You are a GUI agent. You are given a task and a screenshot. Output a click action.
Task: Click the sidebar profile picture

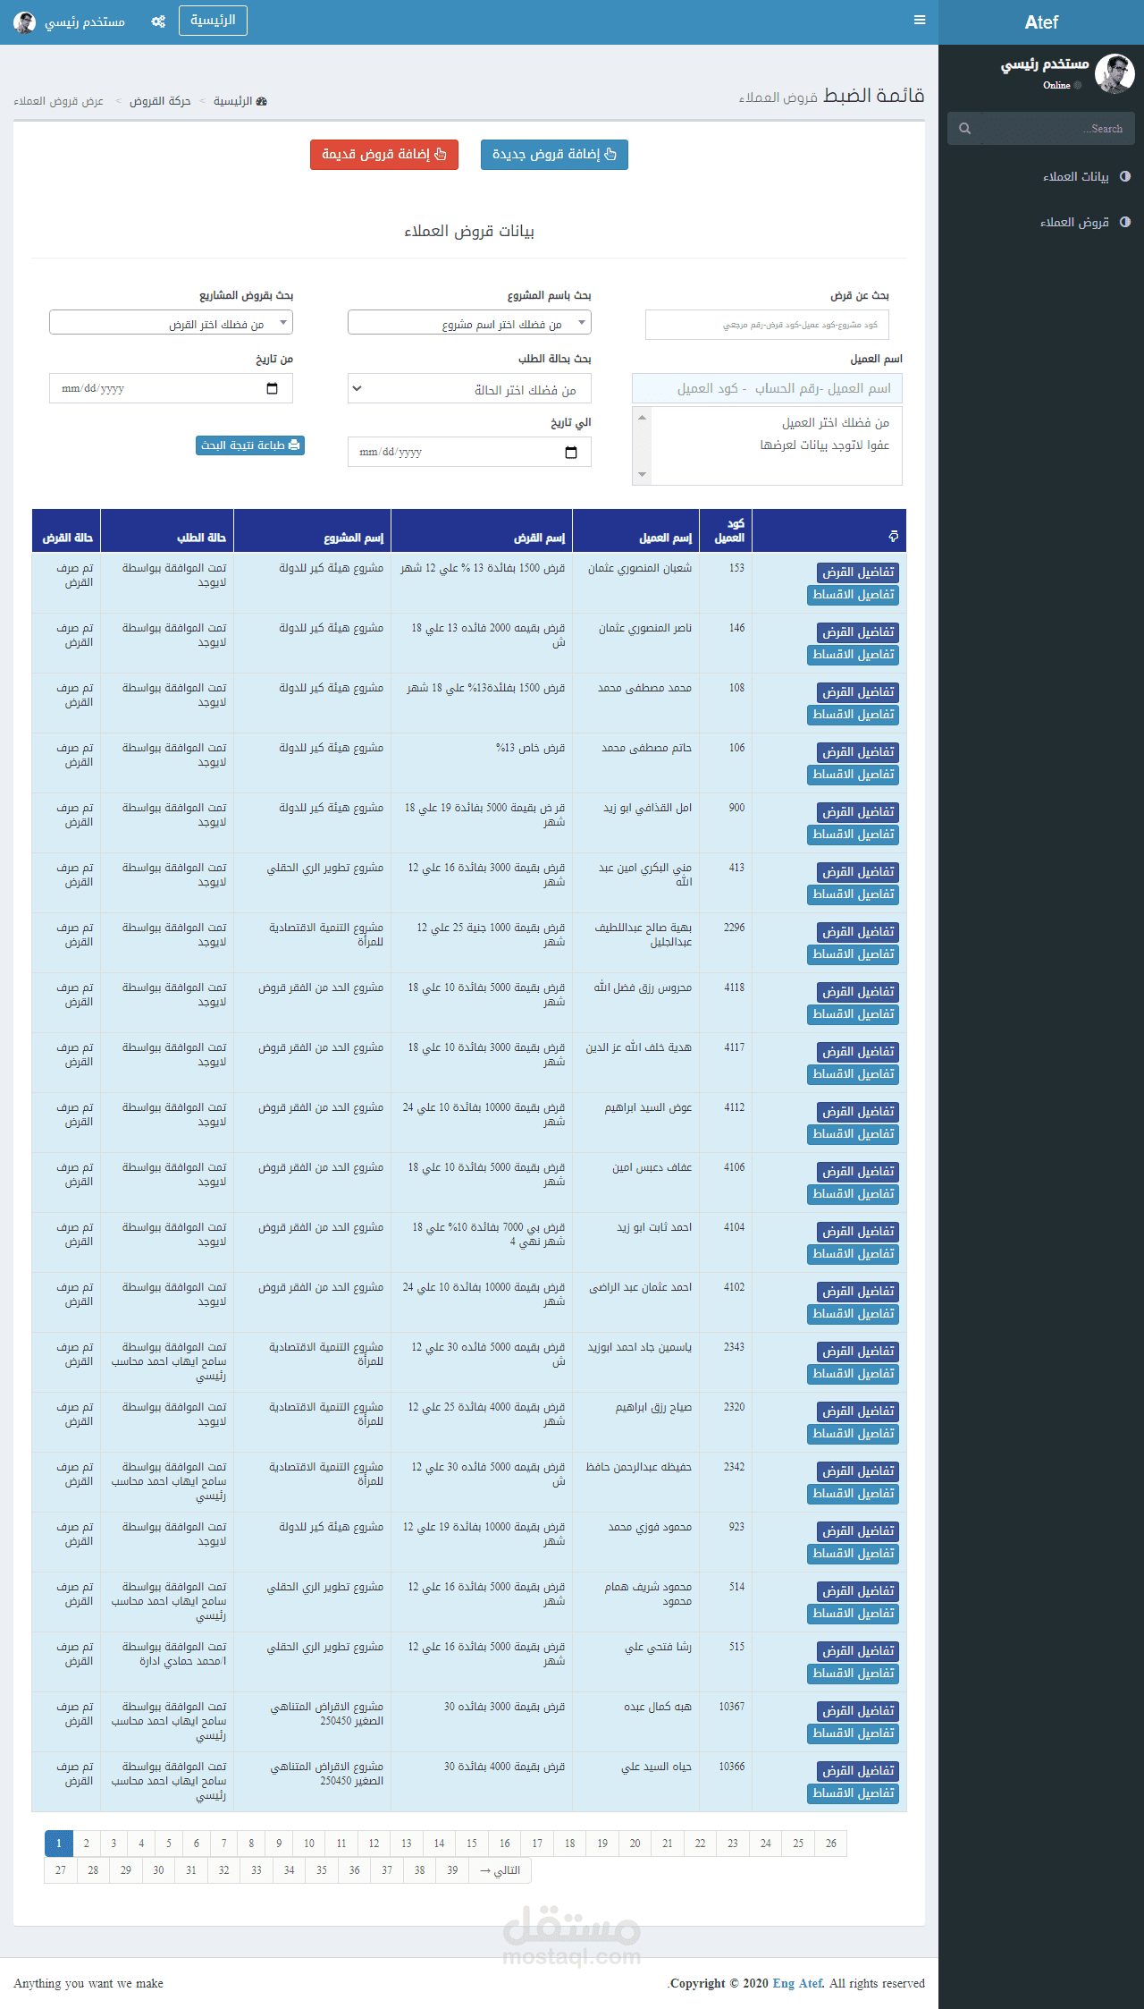1115,73
